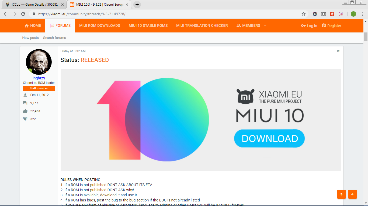
Task: Click the Log in link
Action: click(309, 26)
